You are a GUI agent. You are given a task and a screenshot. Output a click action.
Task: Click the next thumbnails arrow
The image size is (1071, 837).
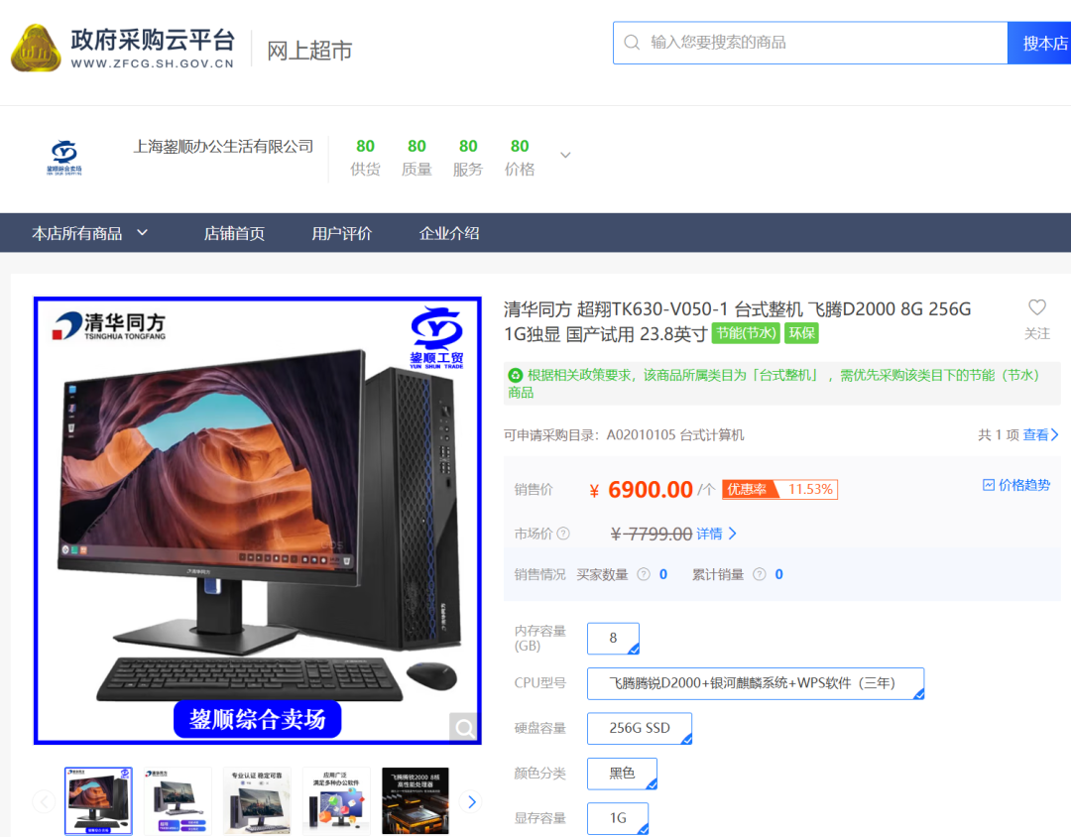(471, 801)
